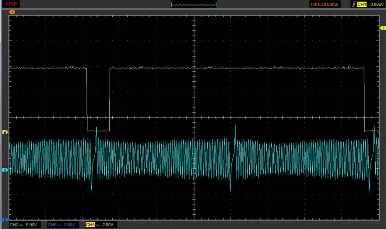The image size is (386, 229).
Task: Click the yellow T trigger level marker
Action: click(x=383, y=28)
